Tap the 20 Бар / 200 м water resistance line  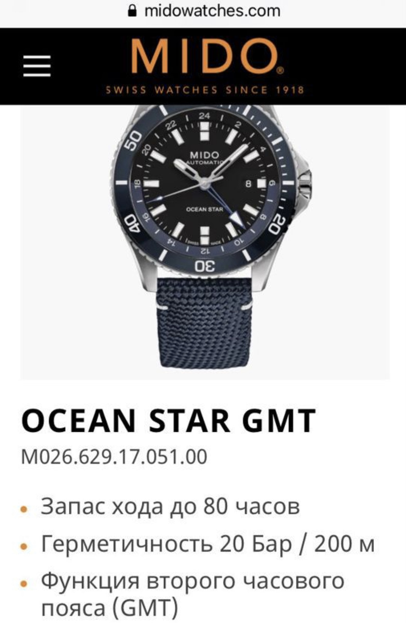(208, 544)
